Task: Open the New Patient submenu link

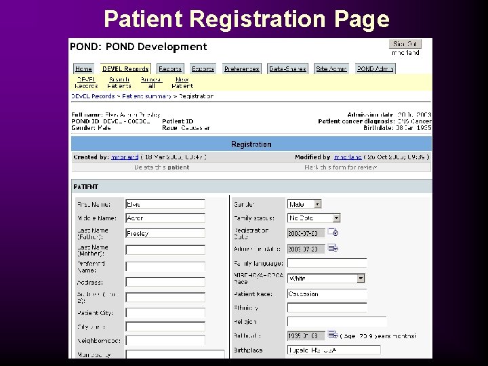Action: coord(182,83)
